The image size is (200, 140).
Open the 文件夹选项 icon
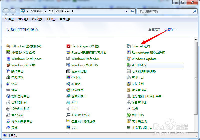tap(128, 121)
